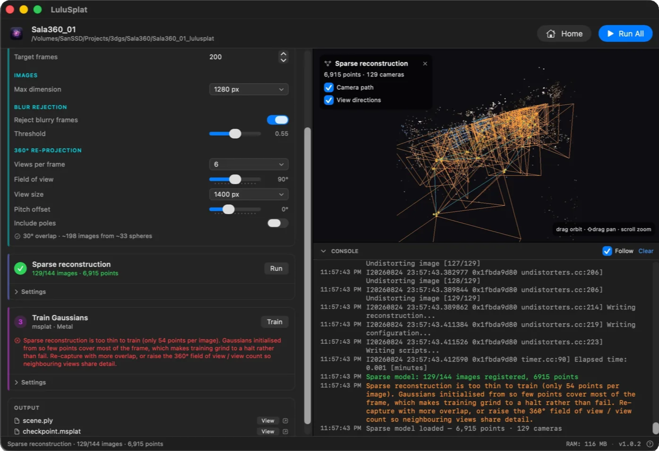Close the Sparse reconstruction viewer overlay
This screenshot has height=451, width=659.
(x=425, y=64)
